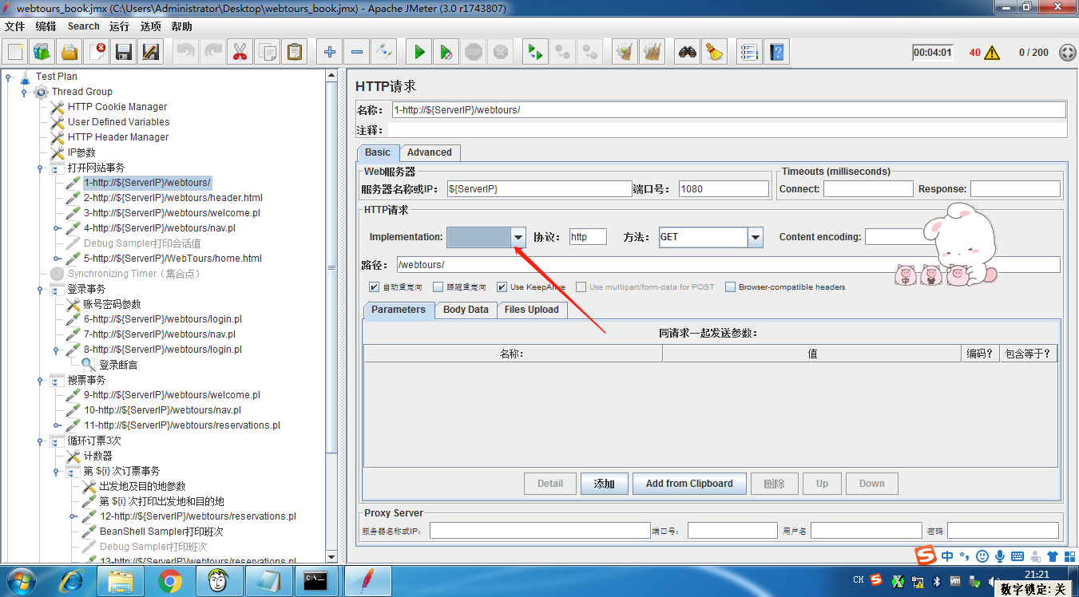Open the 文件 menu

pyautogui.click(x=14, y=26)
